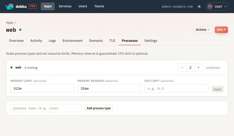Focus the Memory Limit field
Screen dimensions: 234x136
coord(42,88)
